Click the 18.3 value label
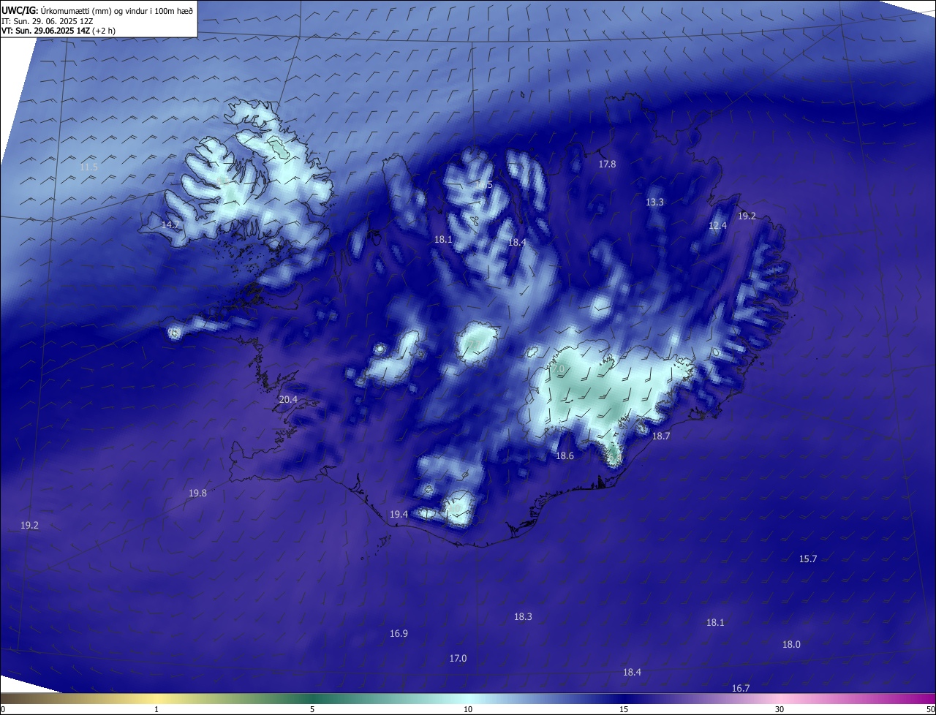Screen dimensions: 936x715 522,617
